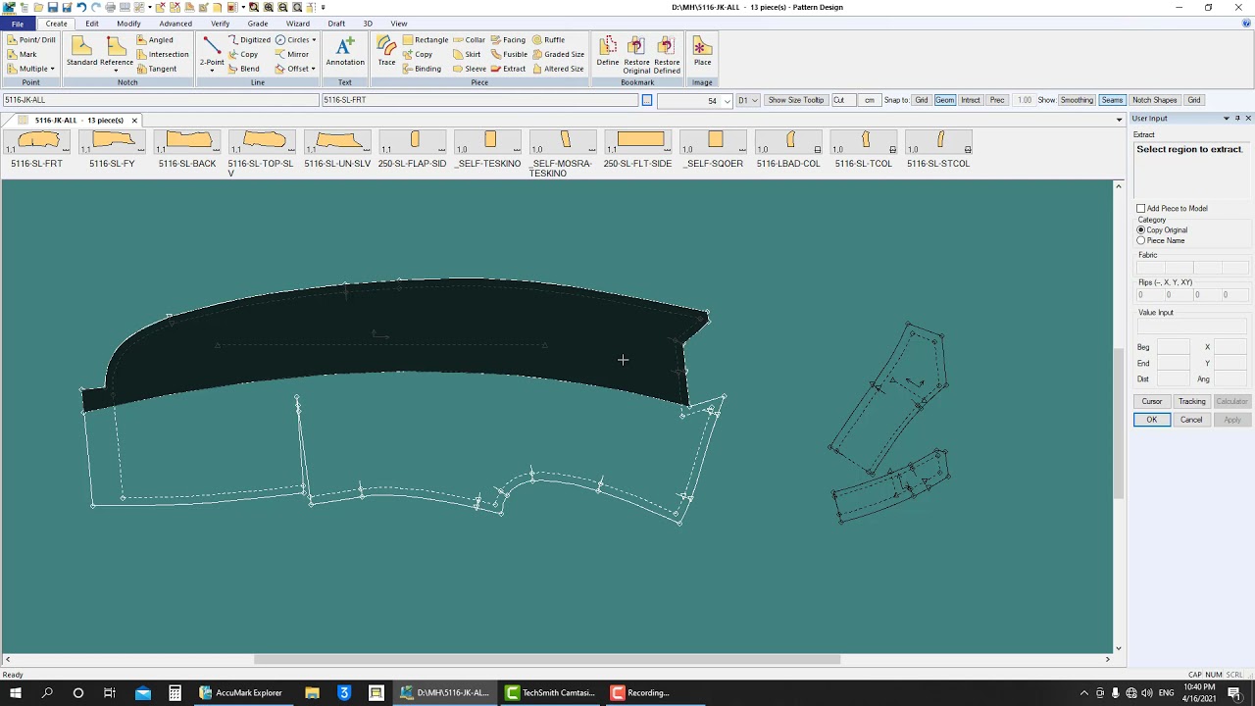Select the Copy Original radio option
Screen dimensions: 1255x706
point(1141,230)
